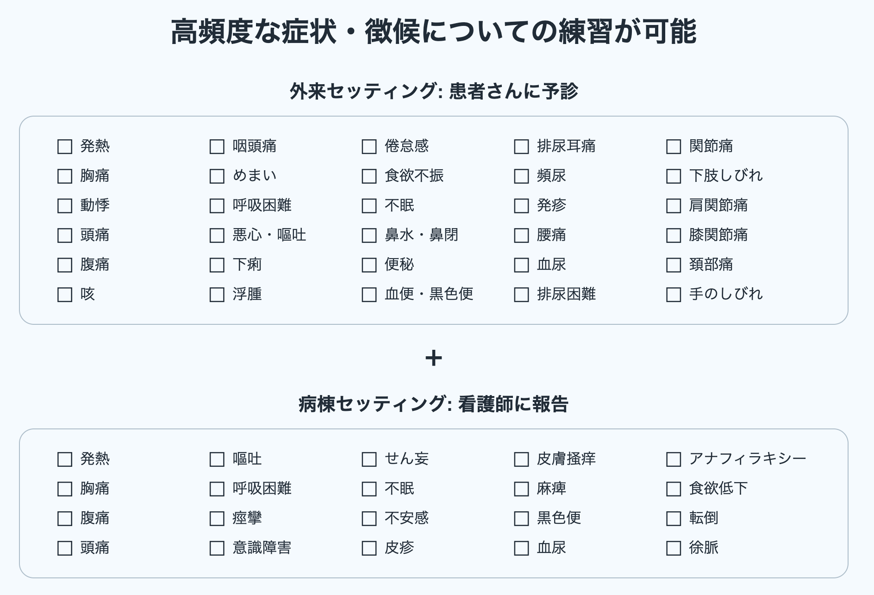Check the 咽頭痛 checkbox
Viewport: 874px width, 595px height.
click(x=217, y=147)
